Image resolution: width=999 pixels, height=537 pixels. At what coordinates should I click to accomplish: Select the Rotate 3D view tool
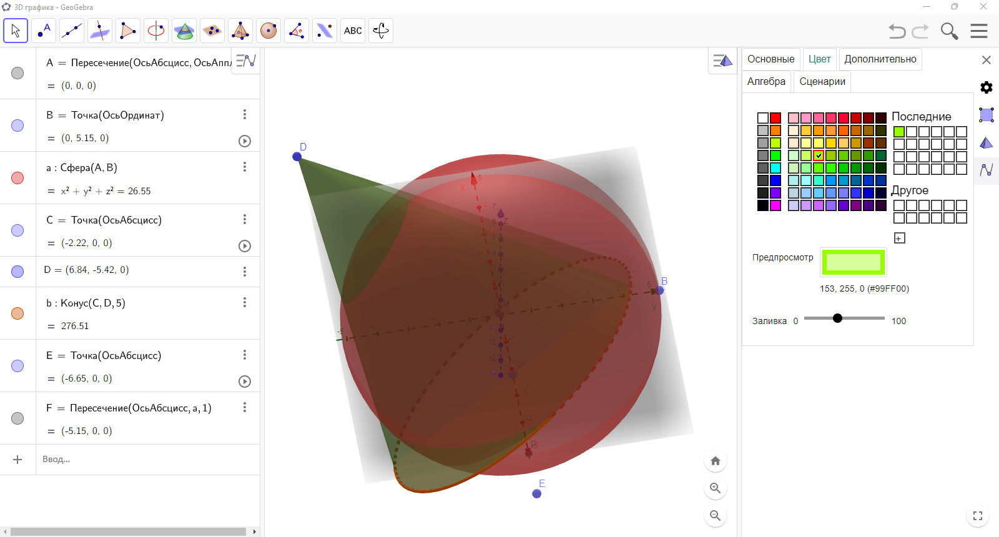tap(381, 31)
